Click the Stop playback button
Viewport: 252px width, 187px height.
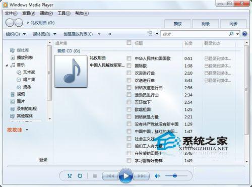95,176
